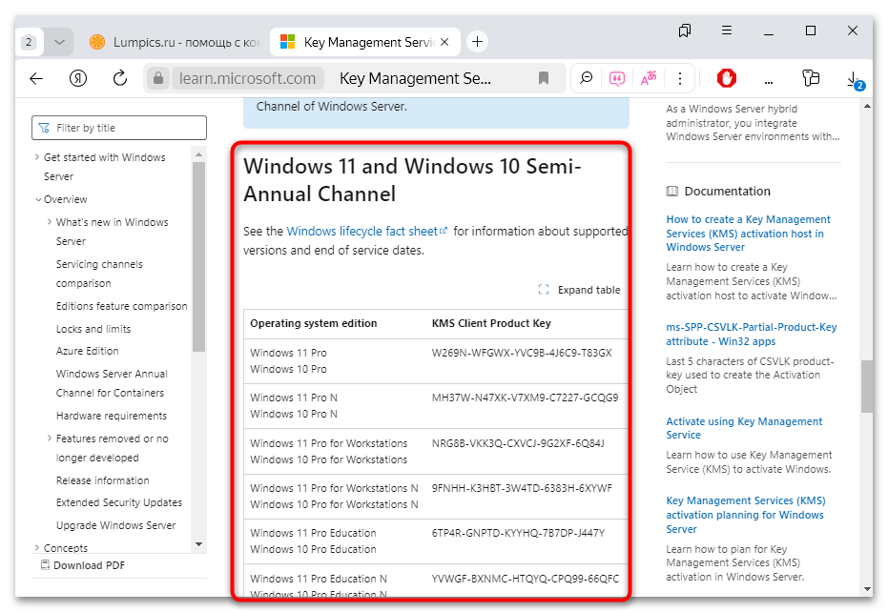Click the key NRG8B-VKK3Q-CXVCJ-9G2XF-6Q84J
Image resolution: width=888 pixels, height=612 pixels.
click(518, 443)
